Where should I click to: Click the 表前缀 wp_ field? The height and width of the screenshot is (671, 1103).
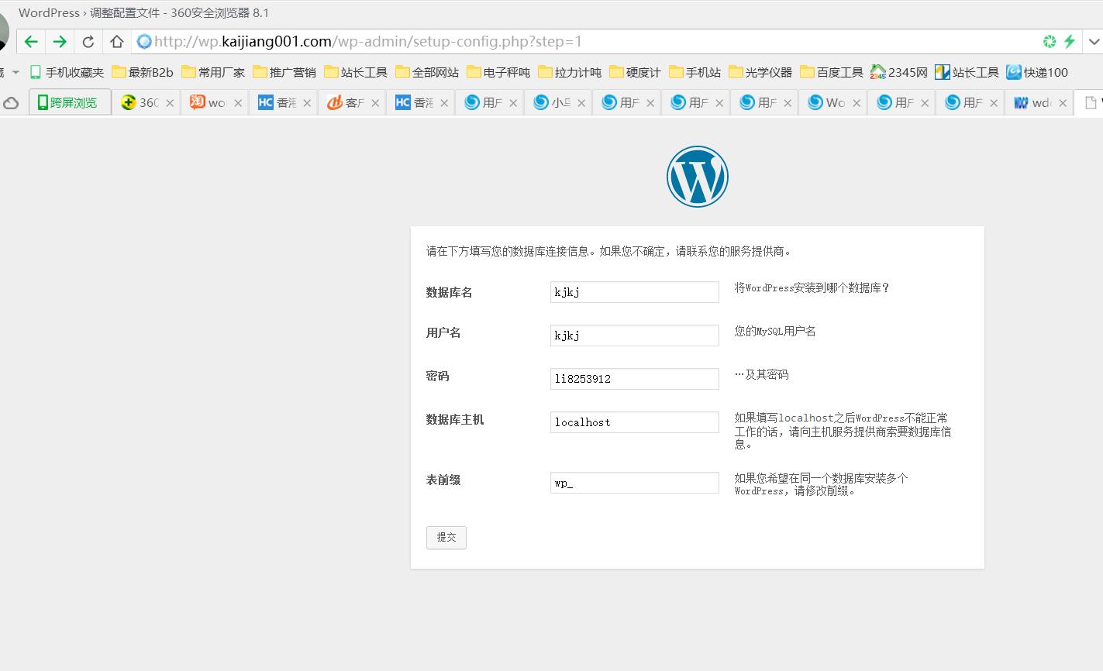(635, 483)
